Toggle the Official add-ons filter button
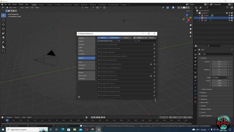Screen dimensions: 234x132 (x=103, y=38)
